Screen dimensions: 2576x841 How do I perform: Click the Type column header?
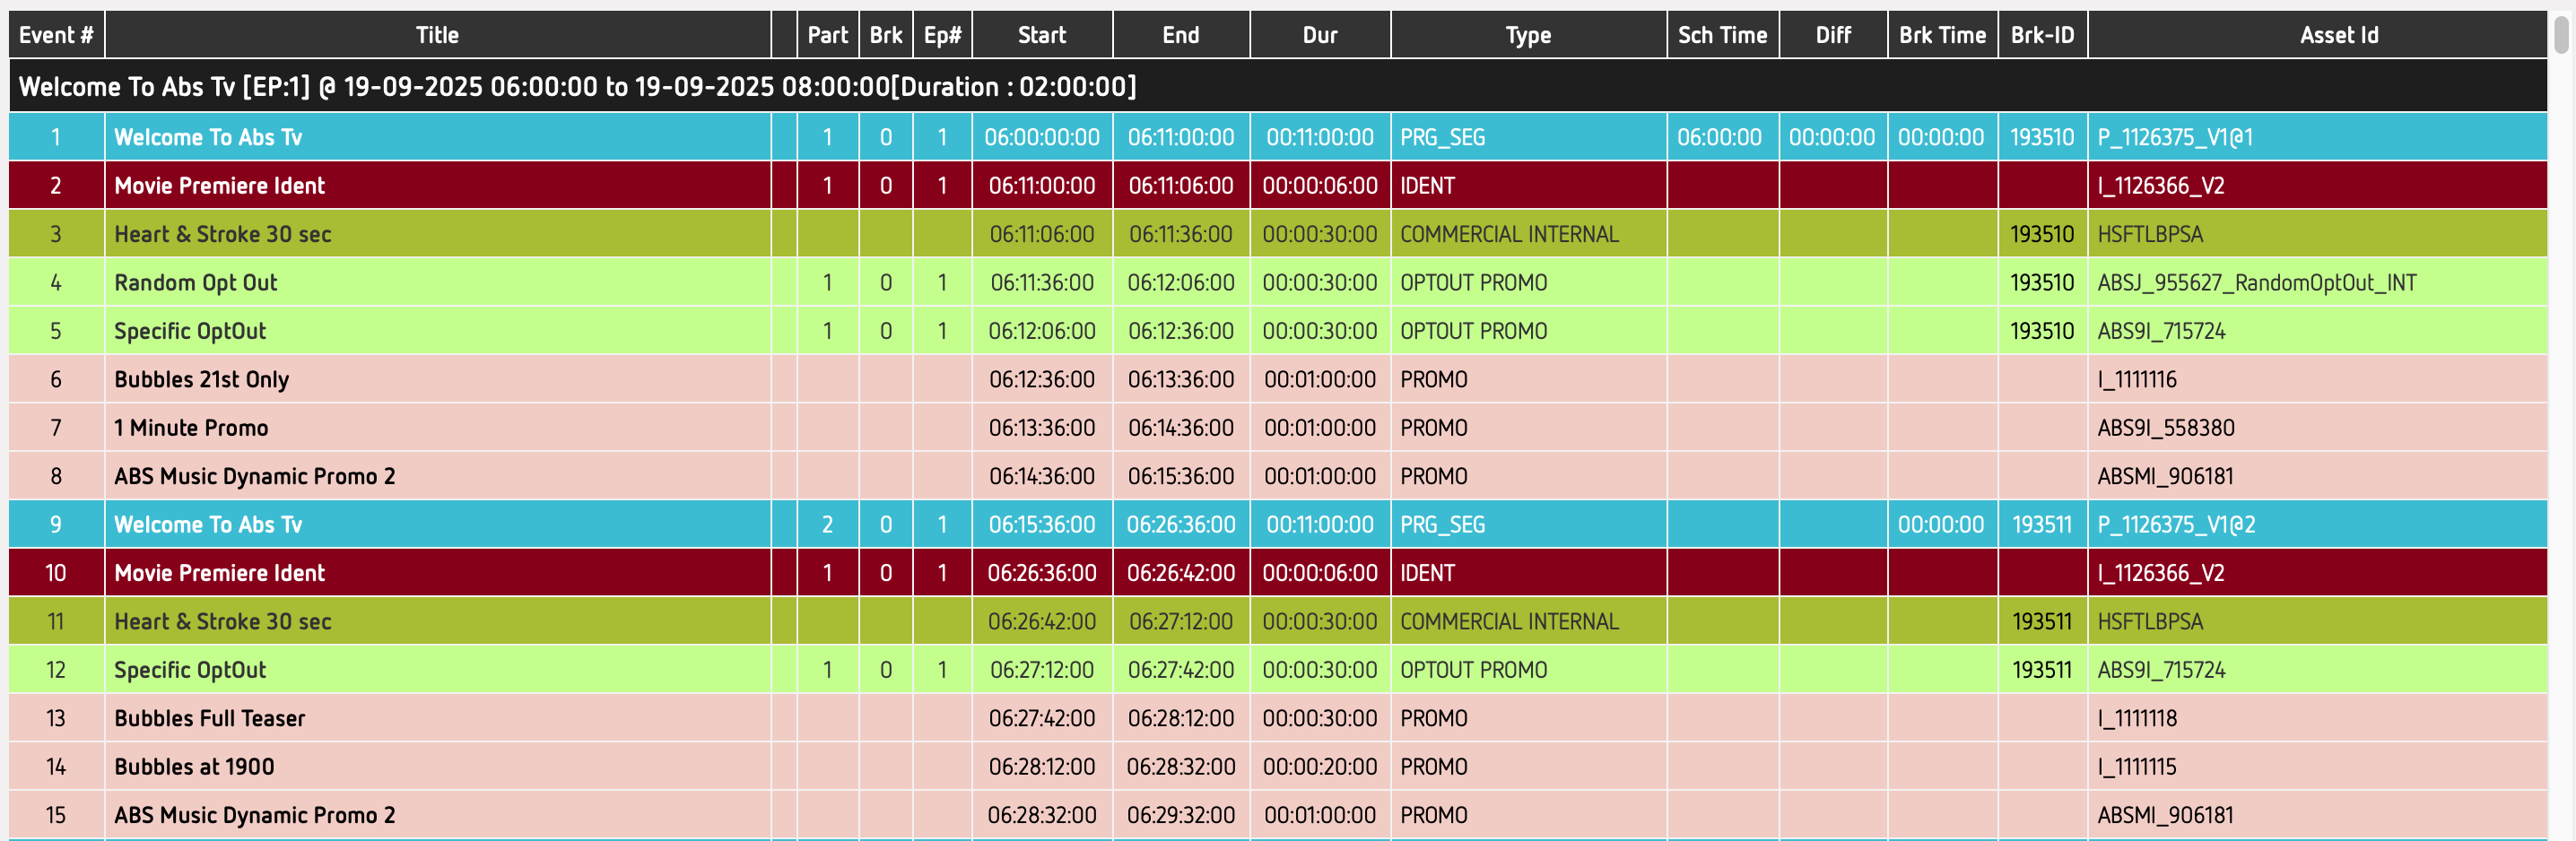coord(1527,35)
